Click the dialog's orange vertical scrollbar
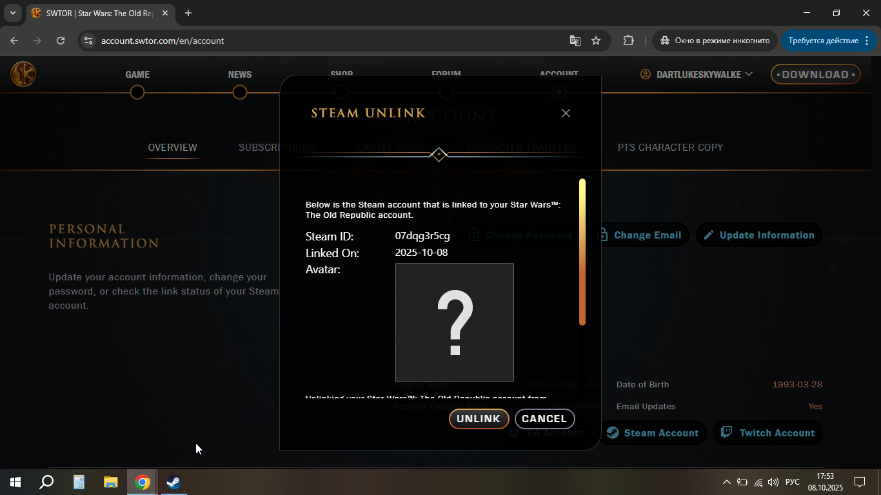This screenshot has width=881, height=495. 582,252
